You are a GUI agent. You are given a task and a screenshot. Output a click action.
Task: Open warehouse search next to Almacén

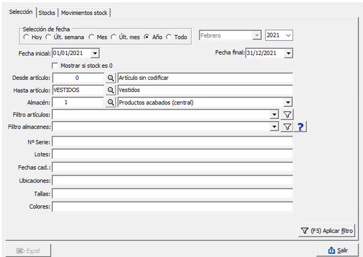[111, 102]
